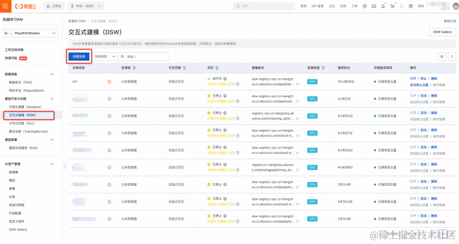
Task: Open the ICP 备案 menu
Action: click(317, 6)
